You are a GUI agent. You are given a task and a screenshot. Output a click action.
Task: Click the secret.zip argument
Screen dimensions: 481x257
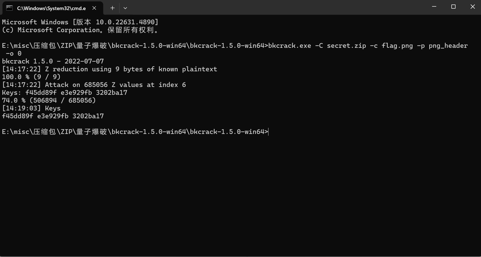(x=346, y=46)
